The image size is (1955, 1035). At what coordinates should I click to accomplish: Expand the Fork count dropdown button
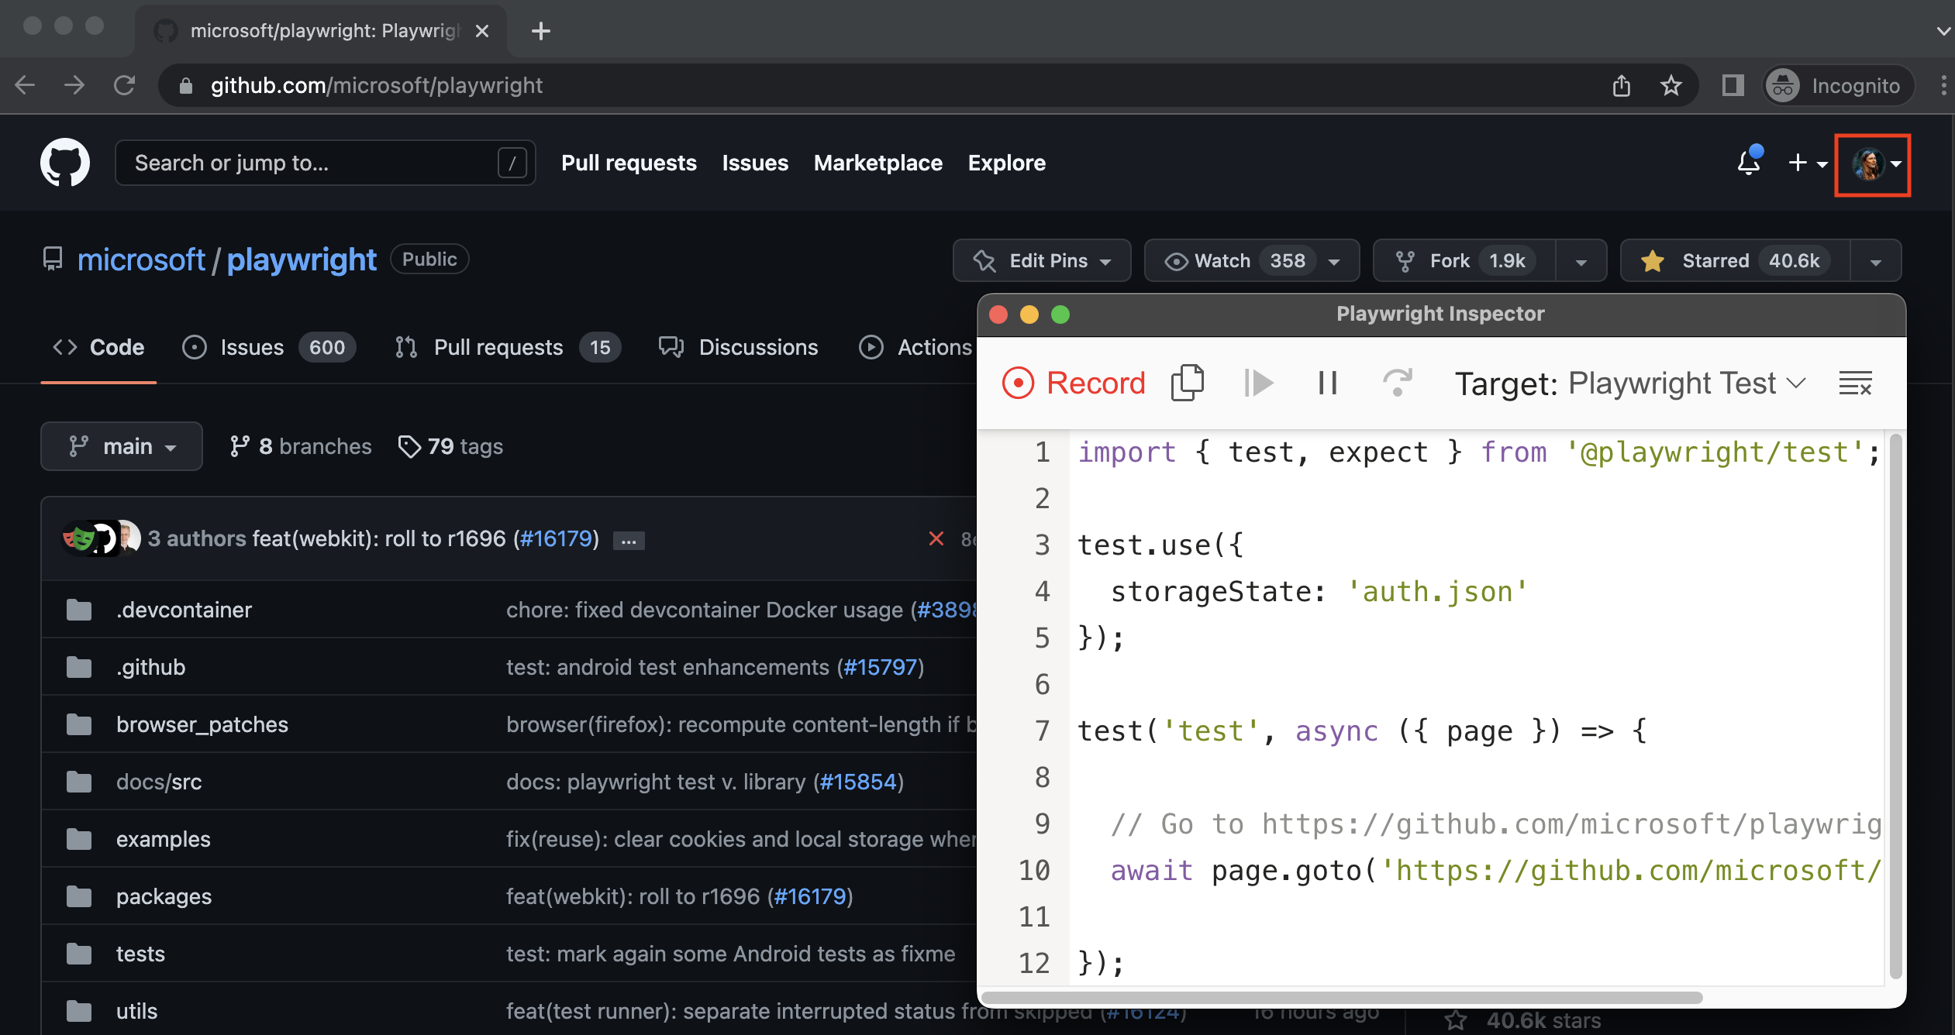pyautogui.click(x=1579, y=260)
